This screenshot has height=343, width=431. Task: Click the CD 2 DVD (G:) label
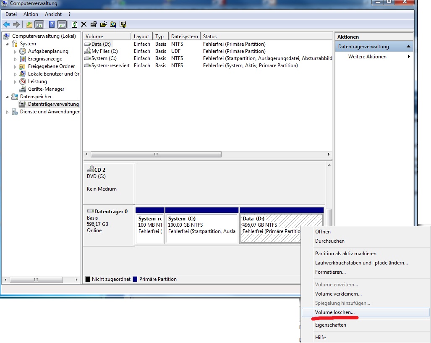[x=109, y=184]
